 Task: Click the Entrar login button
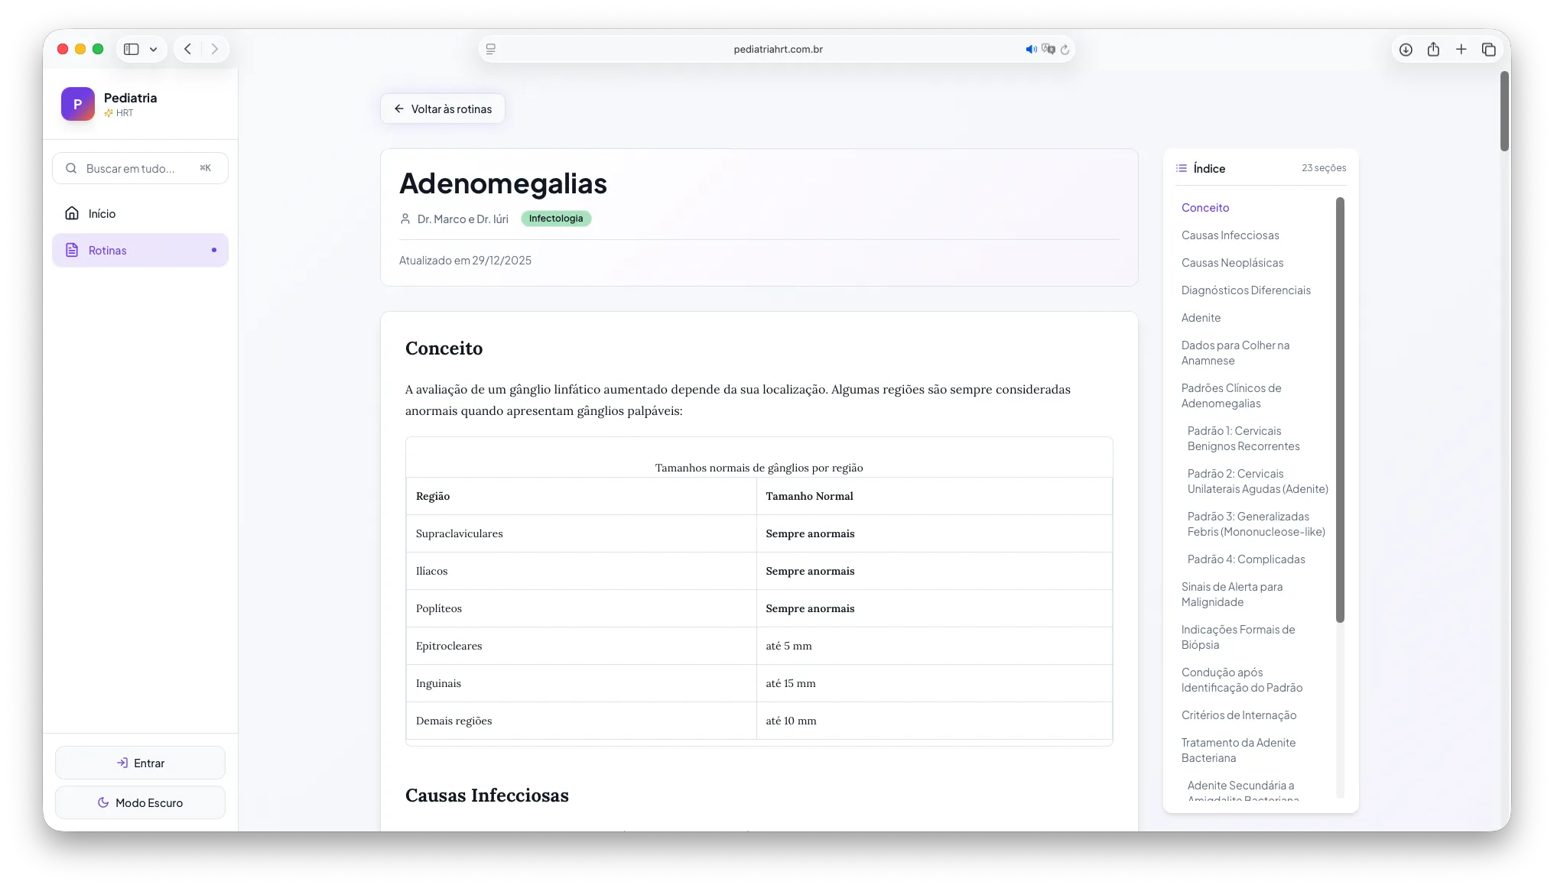(x=140, y=763)
